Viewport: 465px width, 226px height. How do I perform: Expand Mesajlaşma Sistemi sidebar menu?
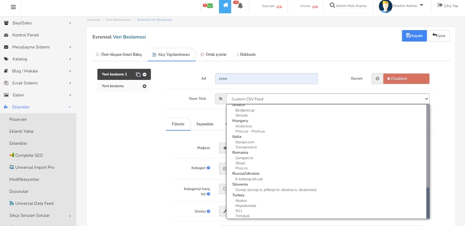(x=38, y=47)
